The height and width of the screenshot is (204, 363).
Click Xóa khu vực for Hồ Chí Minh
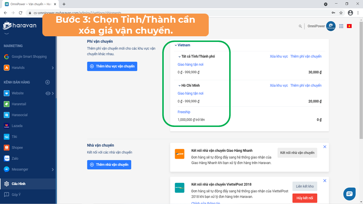tap(279, 86)
